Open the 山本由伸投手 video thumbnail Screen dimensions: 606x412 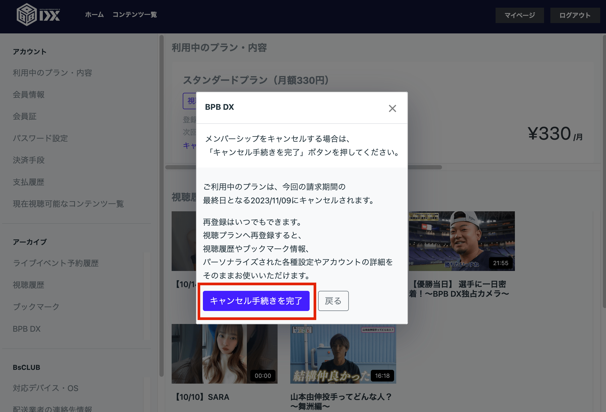[x=343, y=354]
